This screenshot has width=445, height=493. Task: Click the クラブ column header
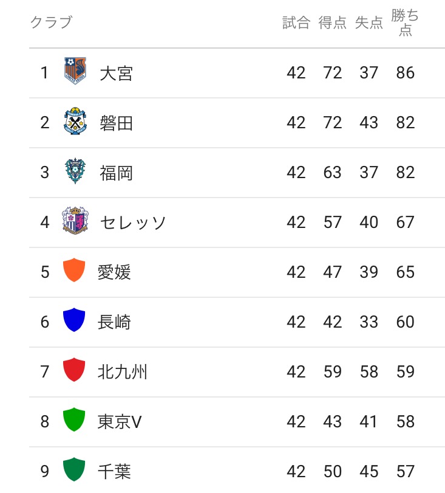click(51, 22)
